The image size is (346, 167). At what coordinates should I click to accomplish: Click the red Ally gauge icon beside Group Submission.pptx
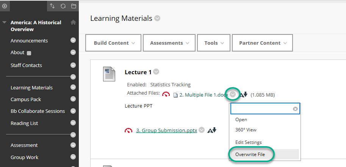(128, 130)
